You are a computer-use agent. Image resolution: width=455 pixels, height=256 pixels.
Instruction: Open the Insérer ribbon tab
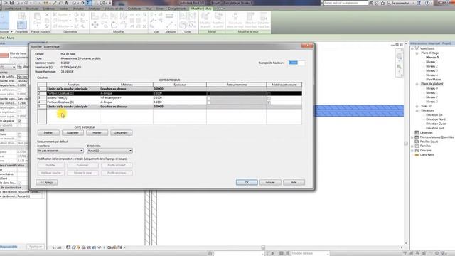click(64, 9)
